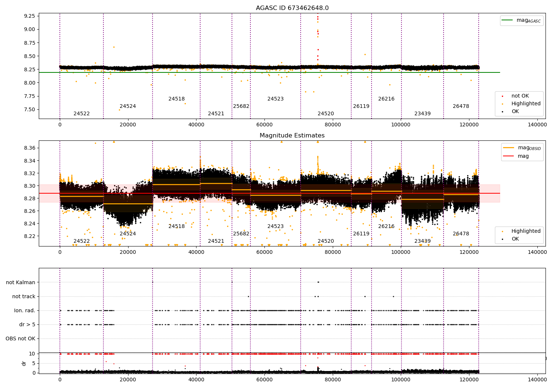The height and width of the screenshot is (388, 554).
Task: Click 'OK' legend entry in middle plot
Action: [510, 239]
